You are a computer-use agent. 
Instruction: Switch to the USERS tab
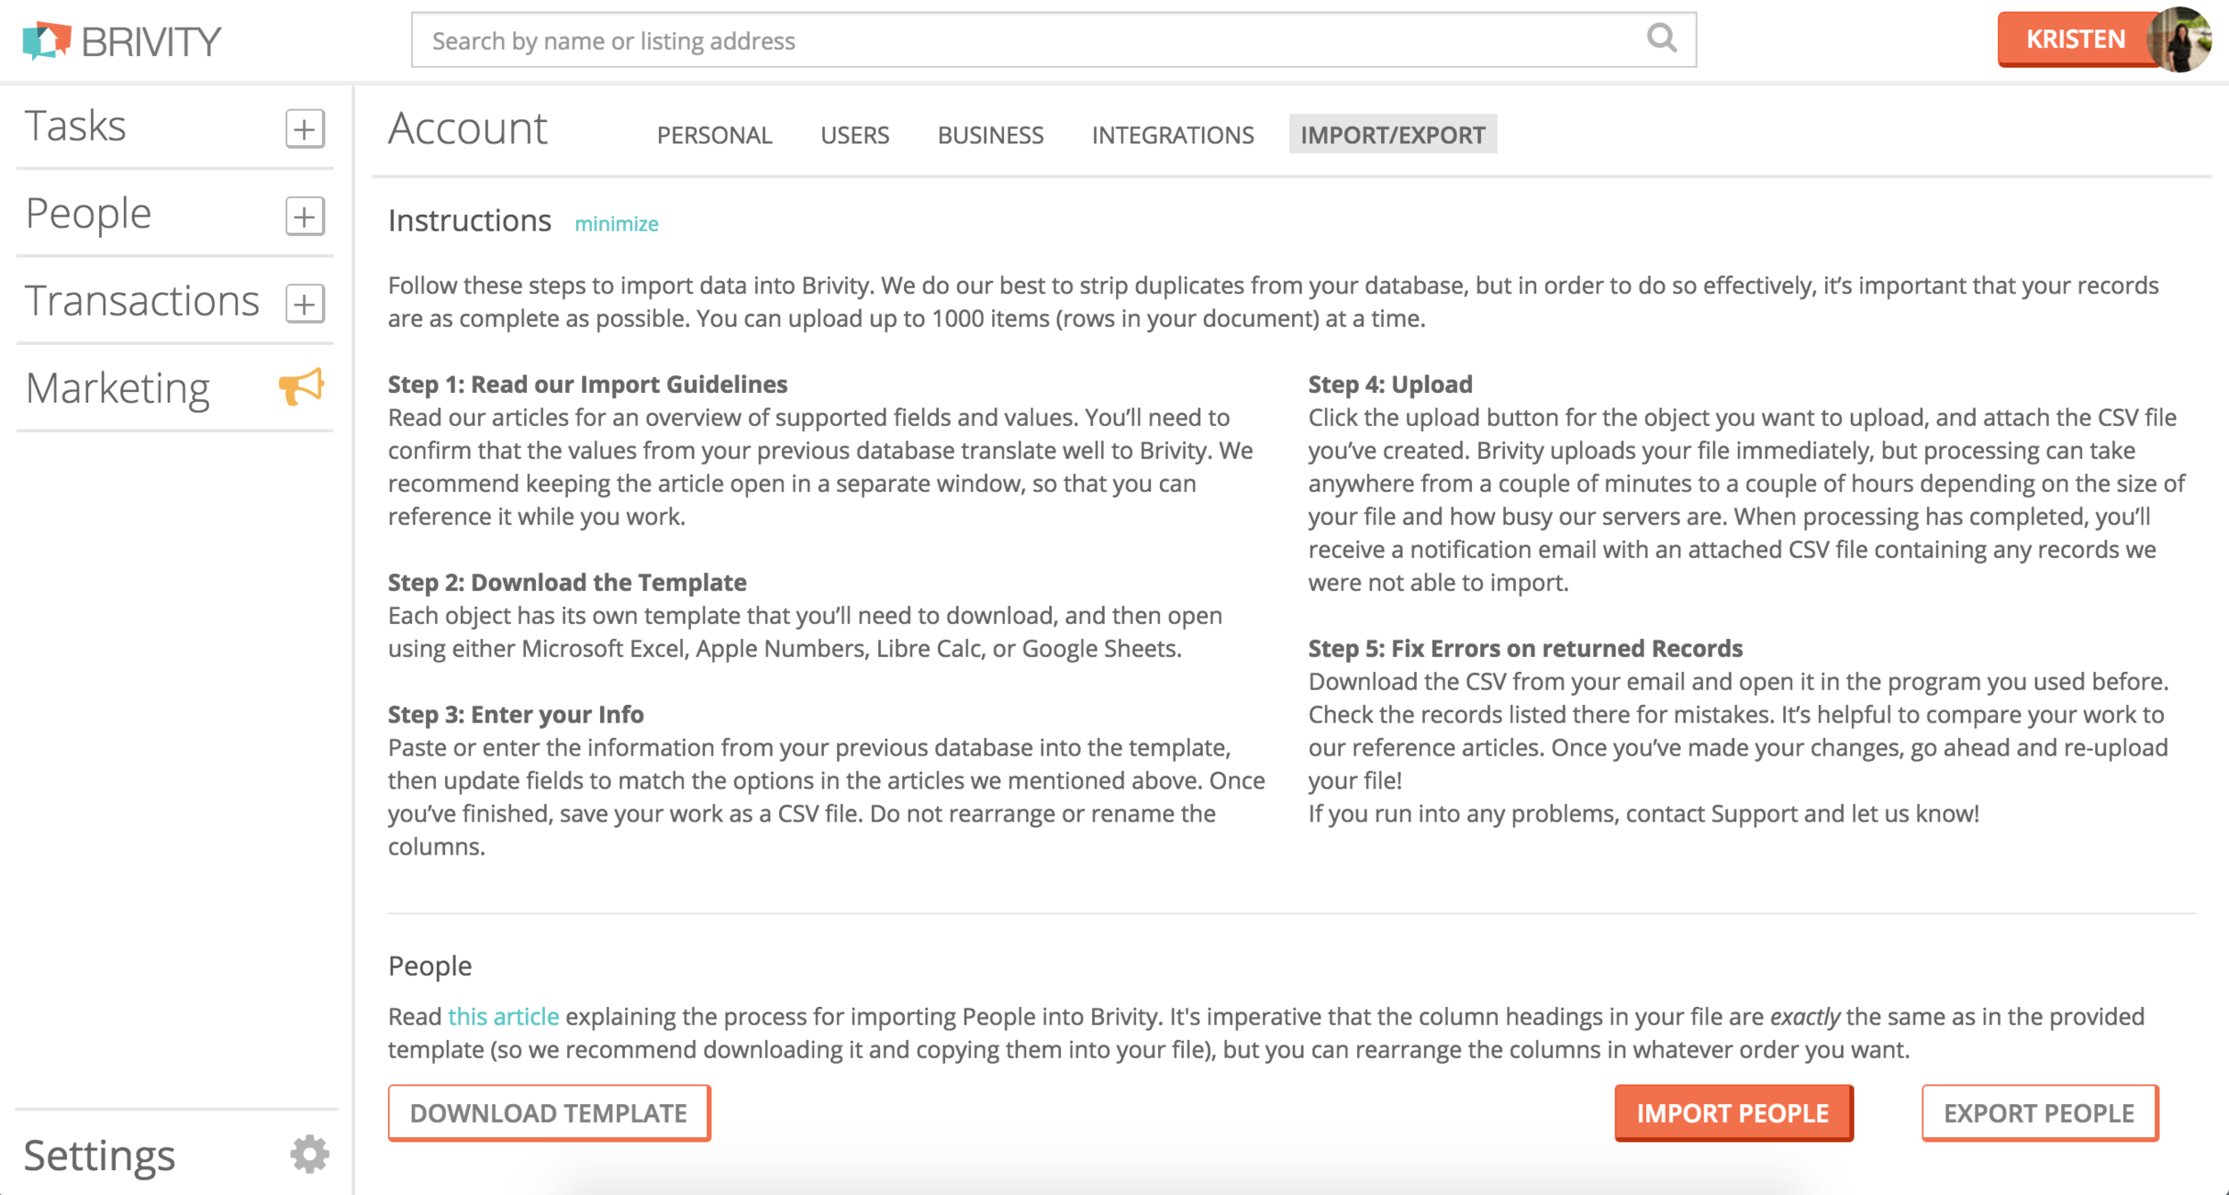pos(854,135)
